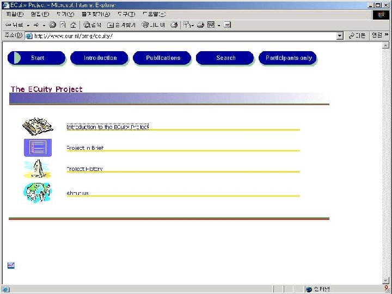The image size is (392, 294).
Task: Click the Mail toolbar icon
Action: click(188, 24)
